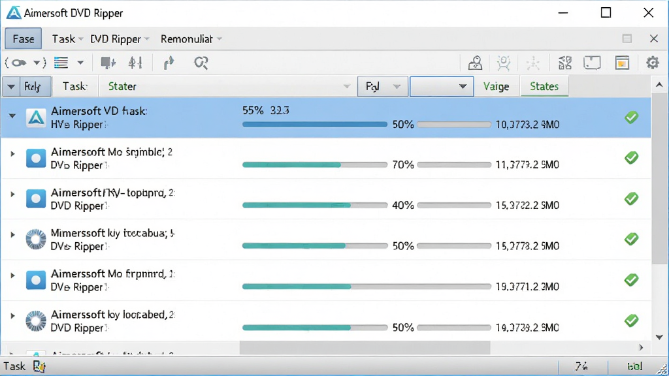Close the inner panel with menu bar X

[653, 39]
